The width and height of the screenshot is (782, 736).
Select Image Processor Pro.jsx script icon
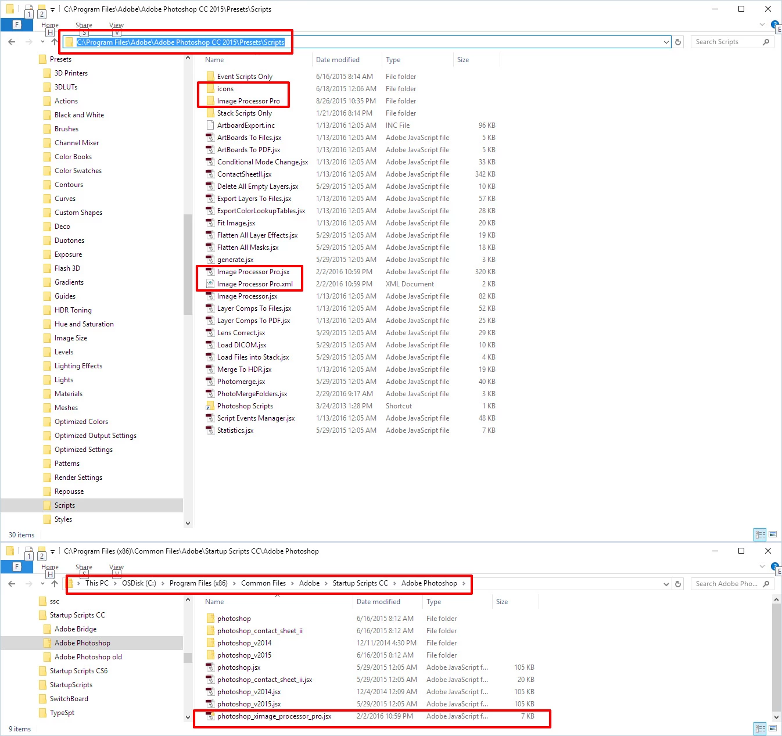(x=210, y=271)
